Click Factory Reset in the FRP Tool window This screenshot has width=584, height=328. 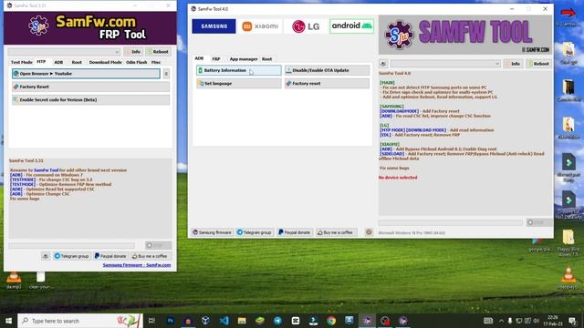pos(90,87)
